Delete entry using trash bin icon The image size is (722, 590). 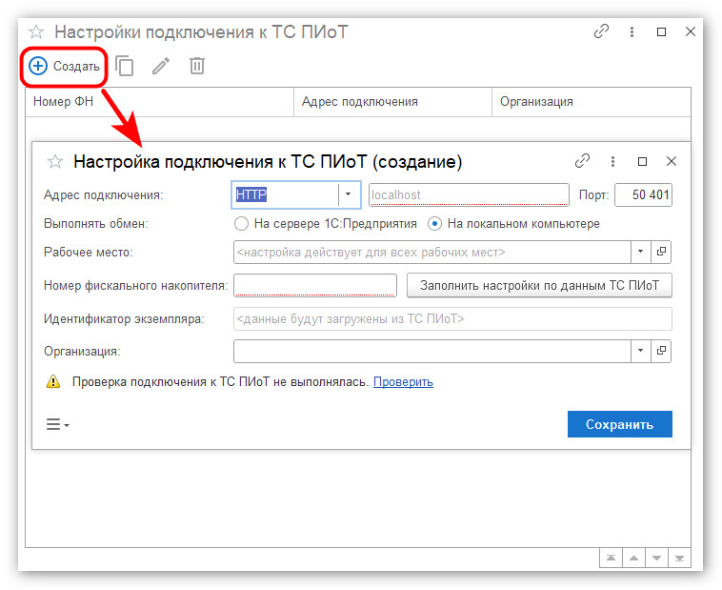pyautogui.click(x=197, y=66)
